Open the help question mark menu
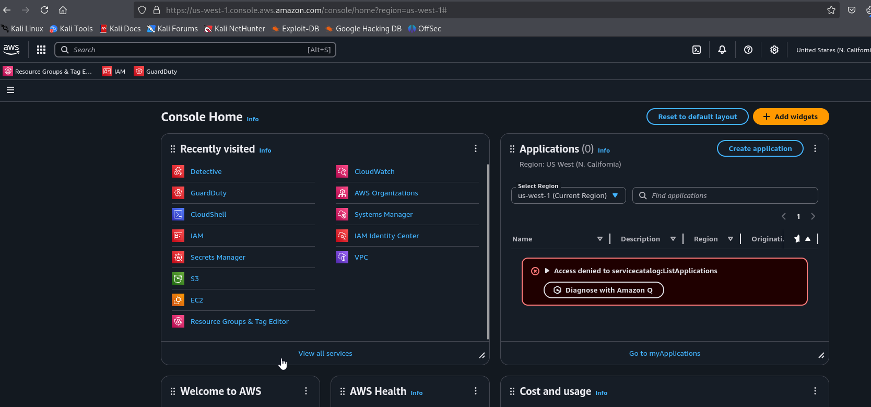Screen dimensions: 871x407 (748, 50)
